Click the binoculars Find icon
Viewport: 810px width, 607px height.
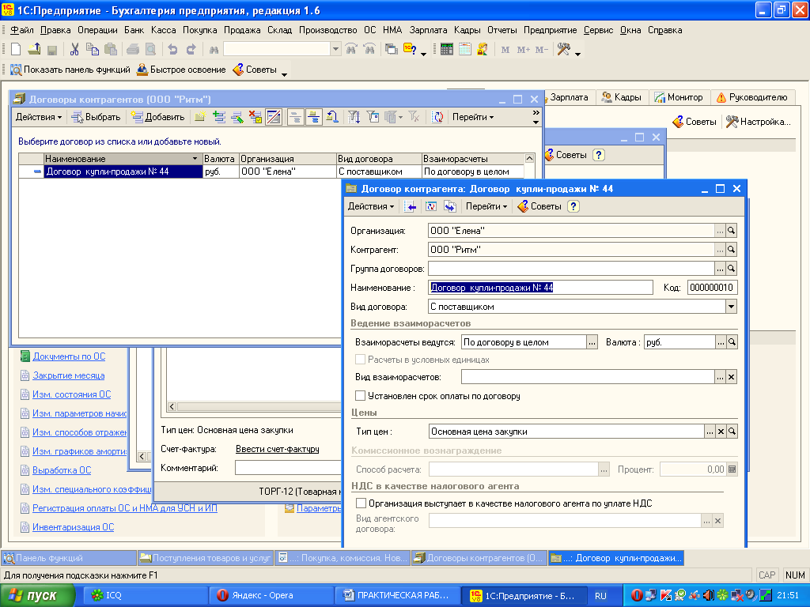(214, 50)
